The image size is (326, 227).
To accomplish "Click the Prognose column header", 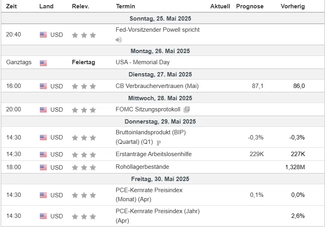I will 250,6.
